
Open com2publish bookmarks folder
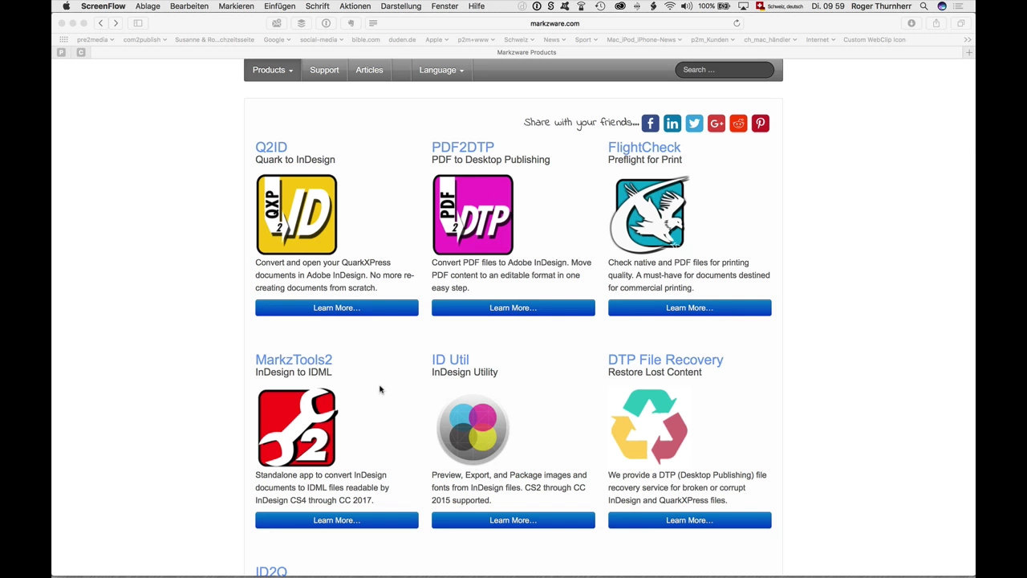click(145, 39)
